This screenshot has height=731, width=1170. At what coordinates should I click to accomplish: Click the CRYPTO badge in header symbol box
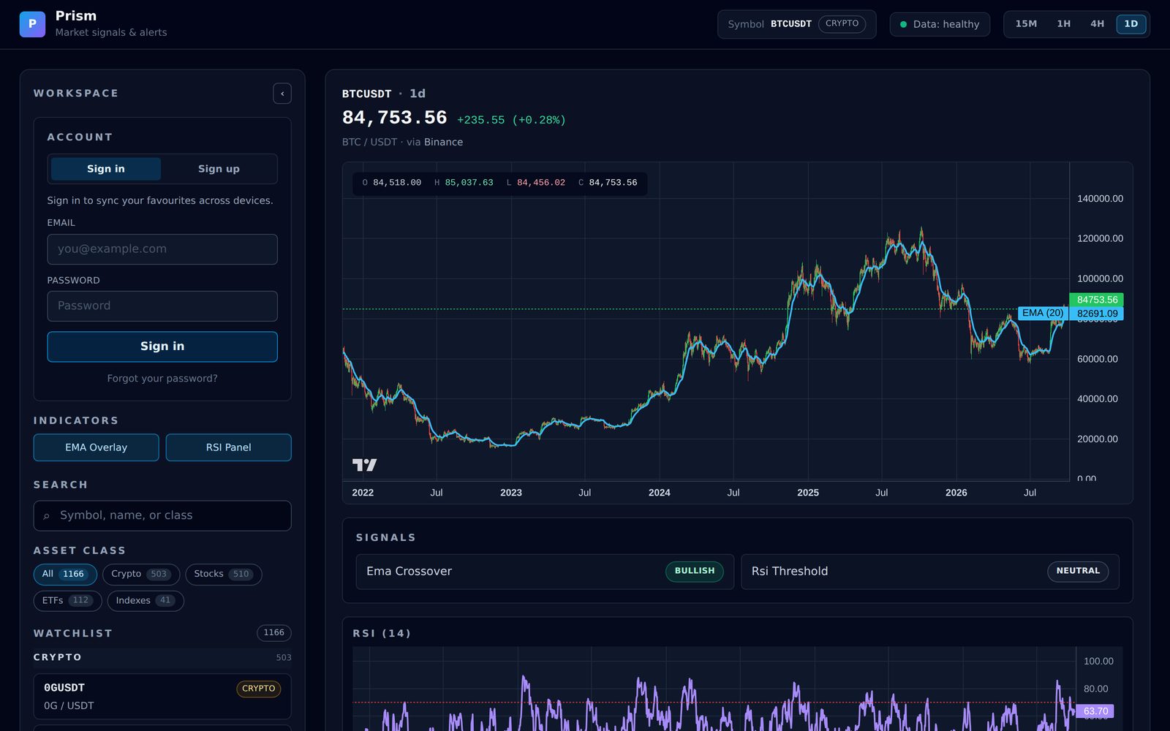point(842,24)
